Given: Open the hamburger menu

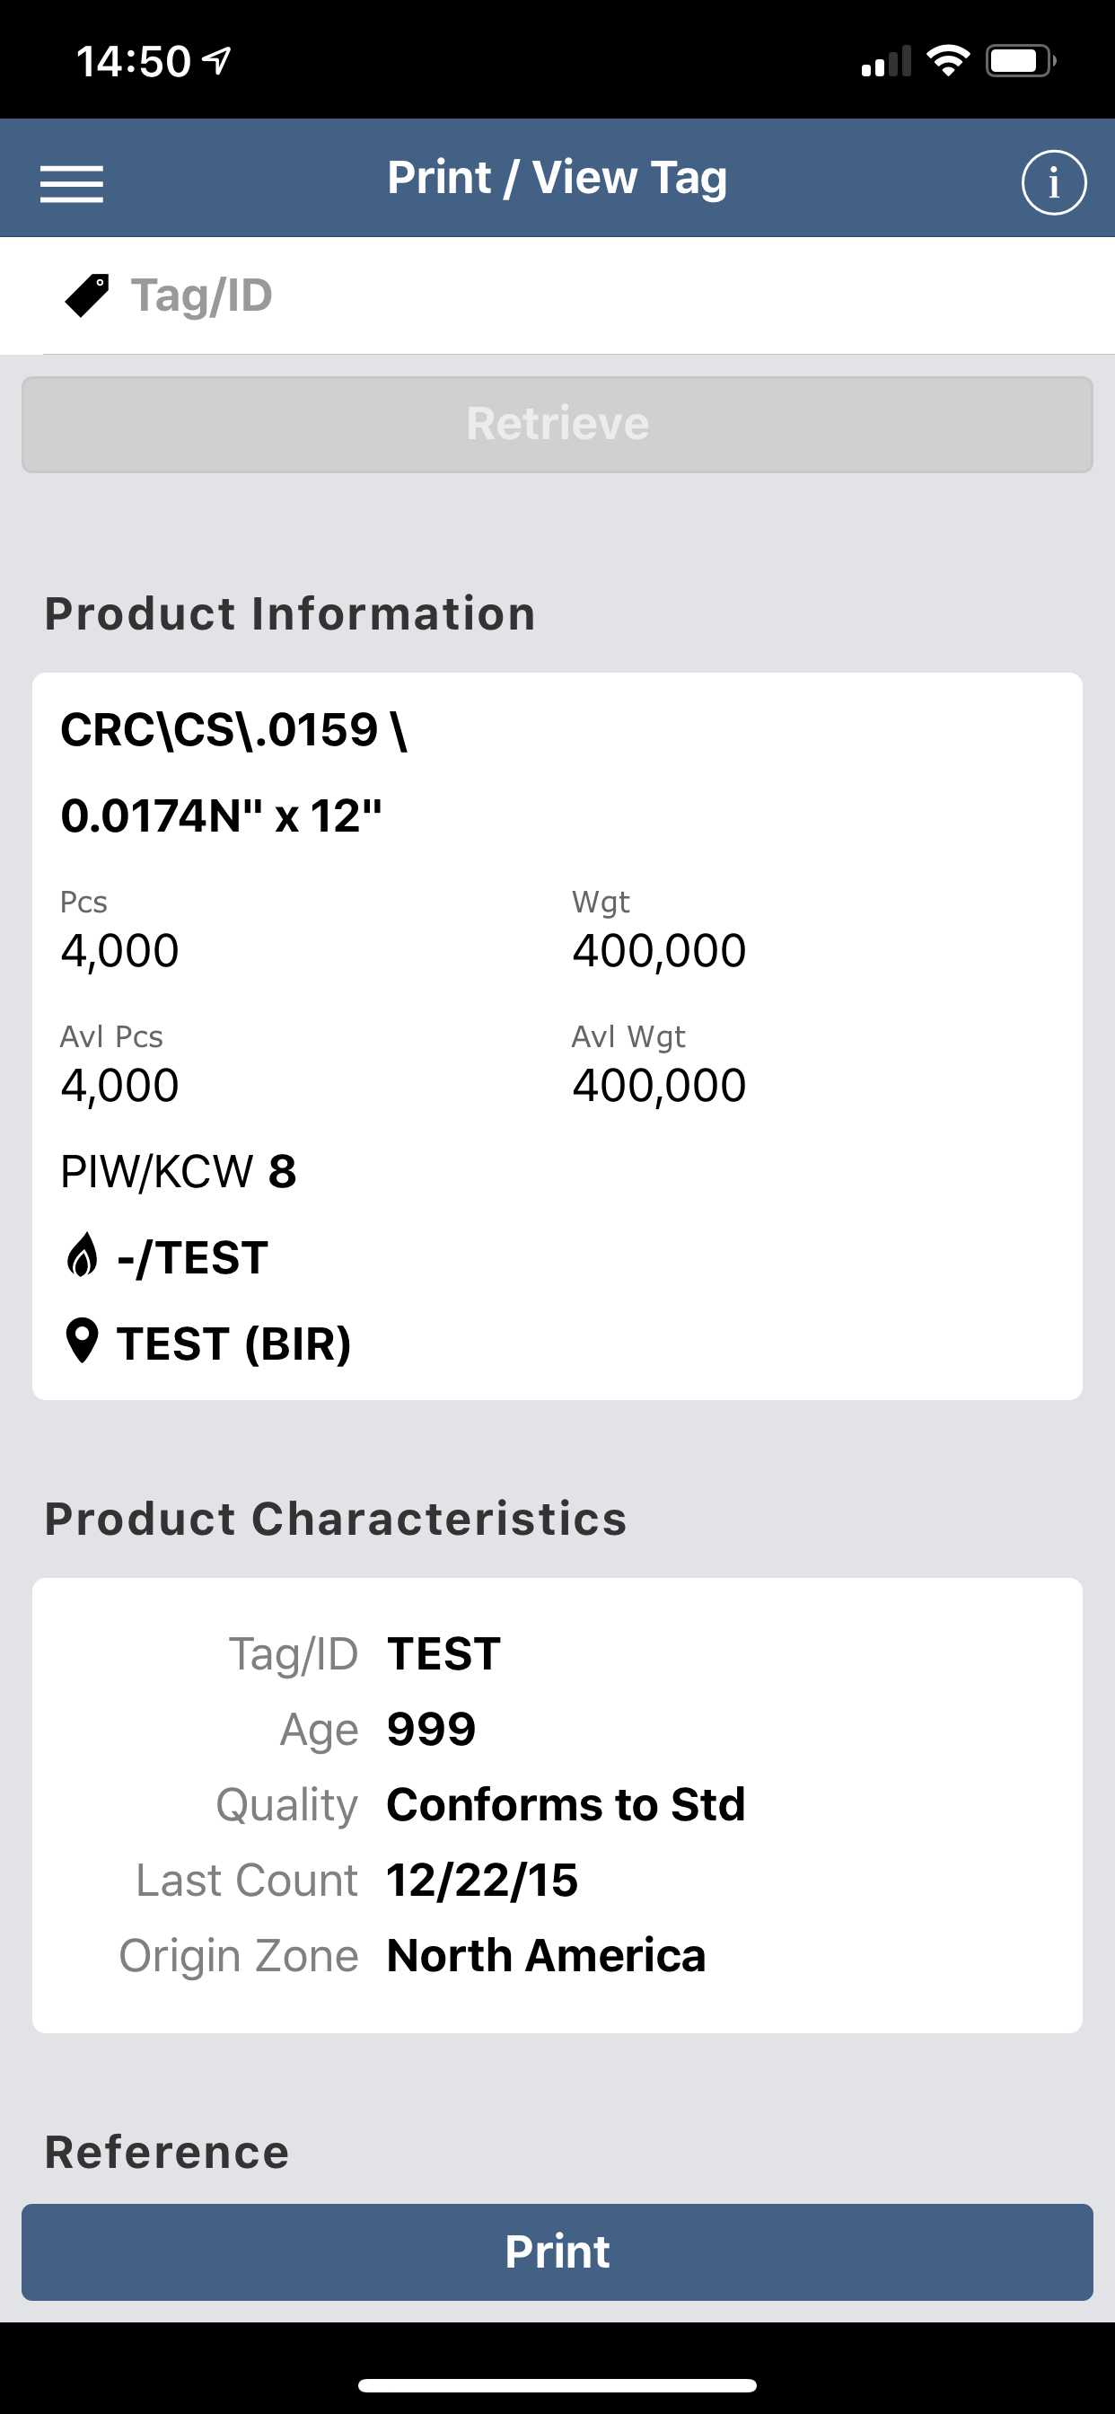Looking at the screenshot, I should tap(71, 182).
